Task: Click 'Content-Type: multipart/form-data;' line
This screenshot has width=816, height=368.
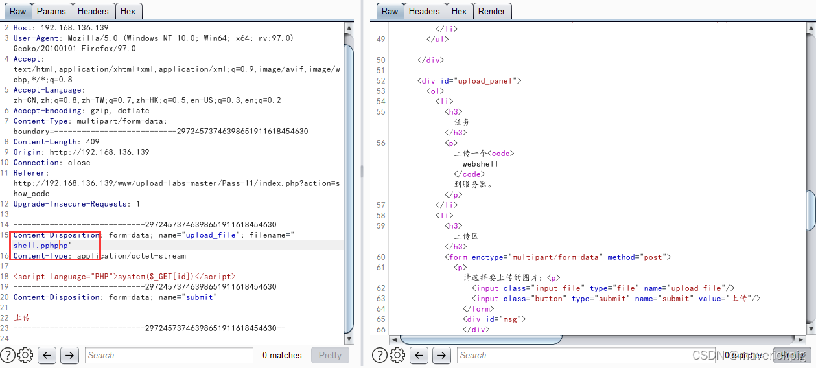Action: (x=90, y=121)
